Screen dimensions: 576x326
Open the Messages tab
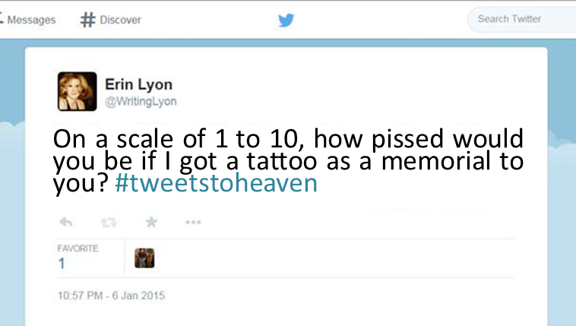point(28,20)
